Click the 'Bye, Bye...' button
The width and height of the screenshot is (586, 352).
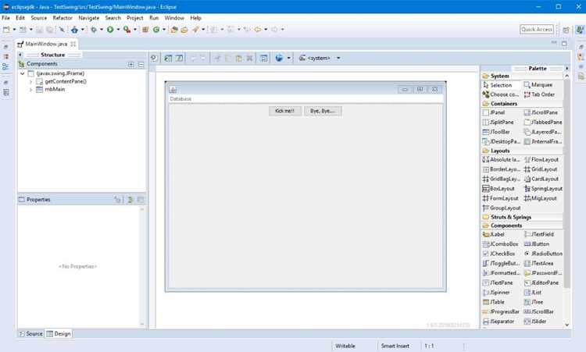(x=323, y=111)
